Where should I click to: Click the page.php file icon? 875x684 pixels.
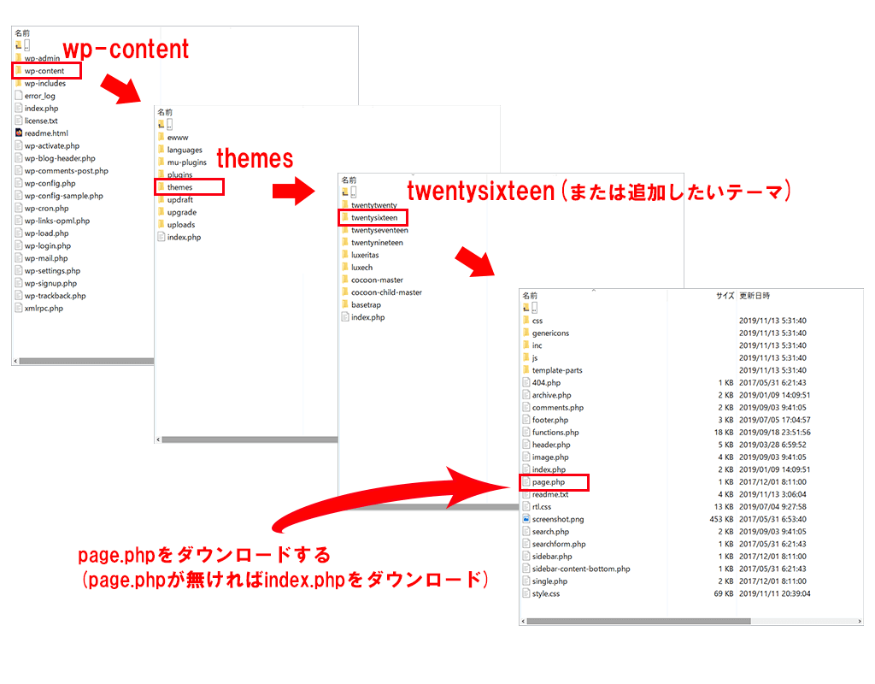pos(526,482)
